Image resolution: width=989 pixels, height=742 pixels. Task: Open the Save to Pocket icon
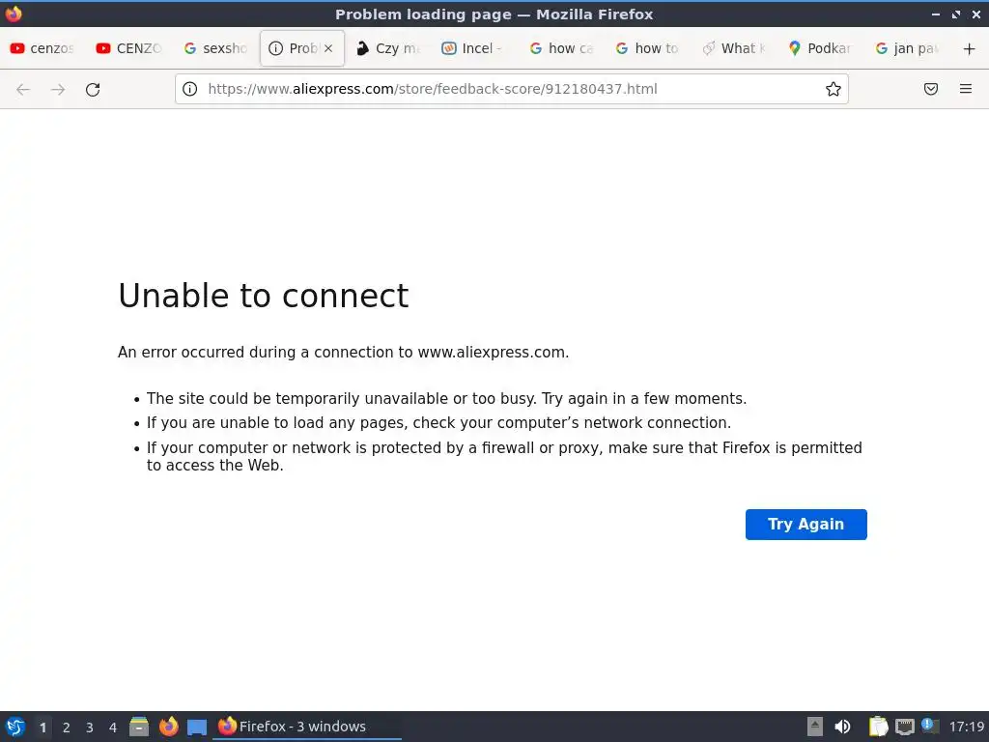[931, 89]
